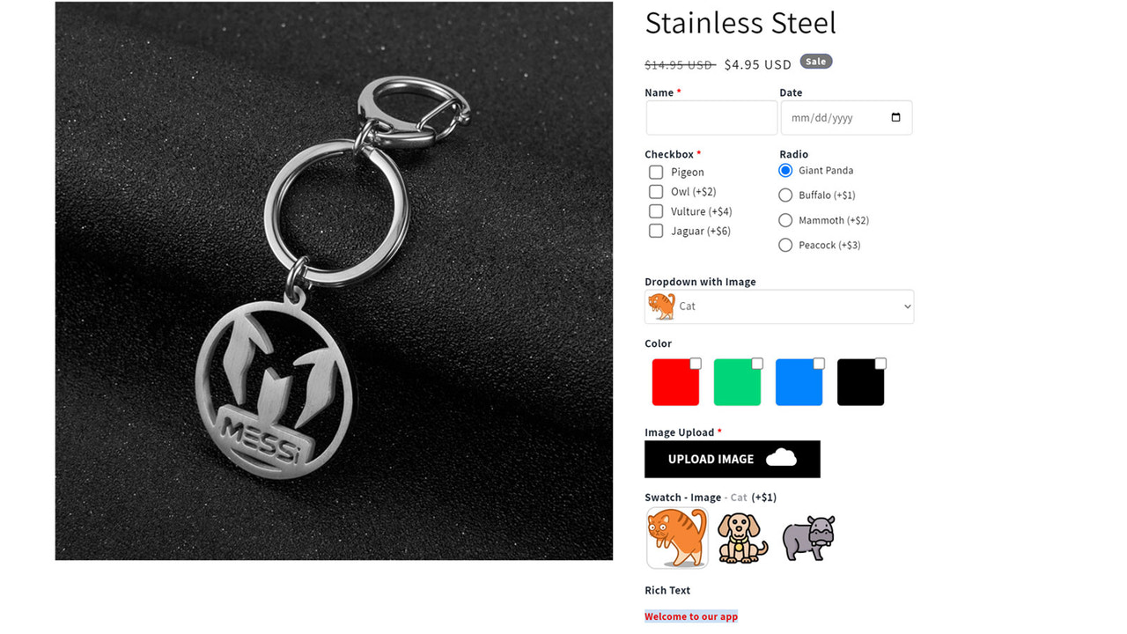Image resolution: width=1127 pixels, height=634 pixels.
Task: Click the Welcome to our app text
Action: point(691,616)
